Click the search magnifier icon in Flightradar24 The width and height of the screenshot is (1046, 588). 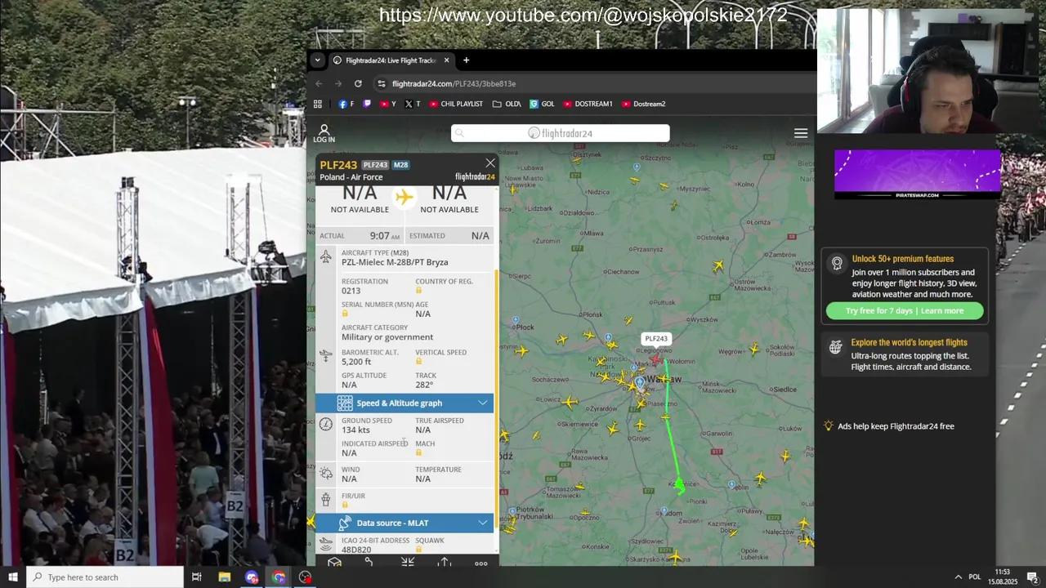coord(459,133)
